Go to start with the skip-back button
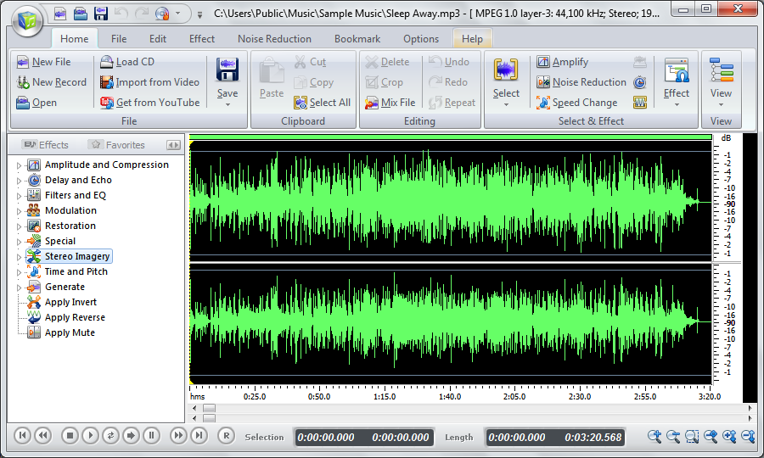This screenshot has height=458, width=764. pos(22,435)
